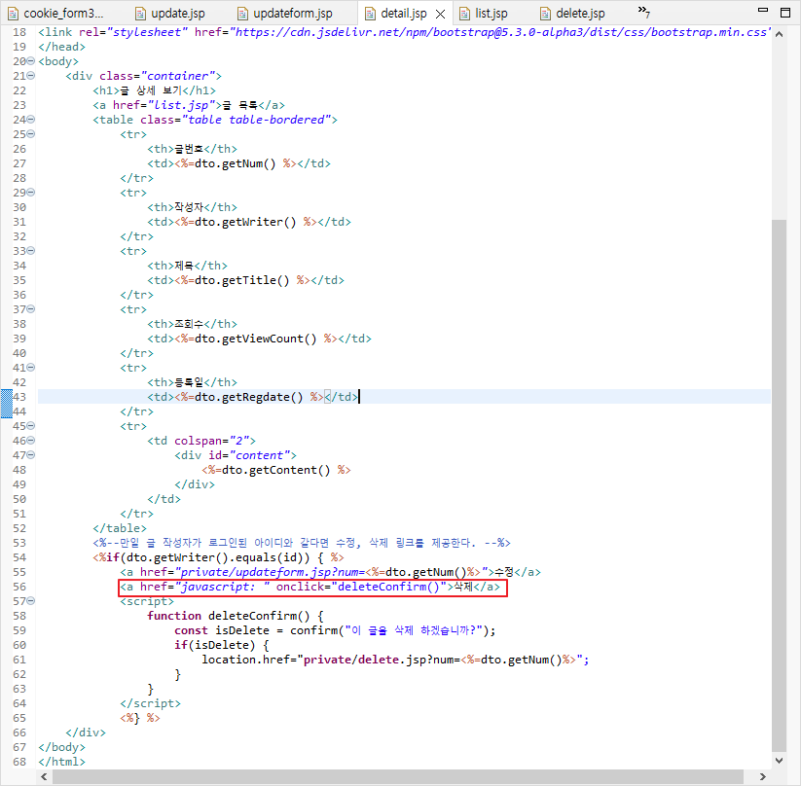This screenshot has width=801, height=786.
Task: Click the detail.jsp file icon
Action: tap(371, 14)
